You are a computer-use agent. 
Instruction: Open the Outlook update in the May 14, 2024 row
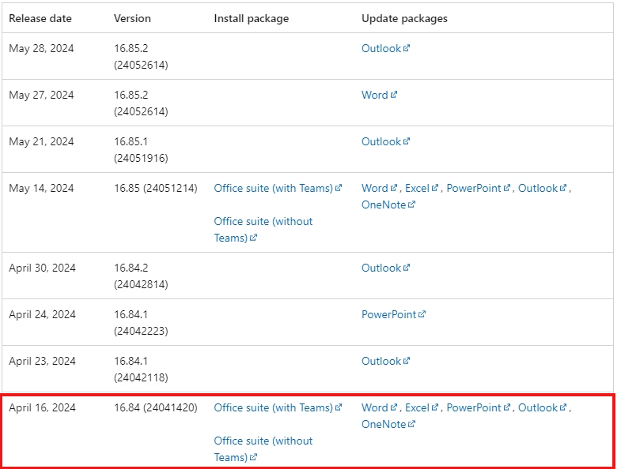(x=542, y=188)
